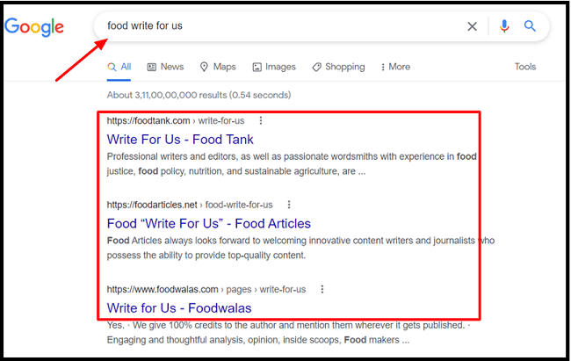Open options dots next to foodwalas.com URL
571x361 pixels.
pyautogui.click(x=322, y=289)
